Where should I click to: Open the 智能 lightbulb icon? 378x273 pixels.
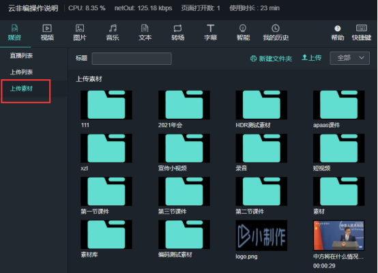tap(243, 28)
